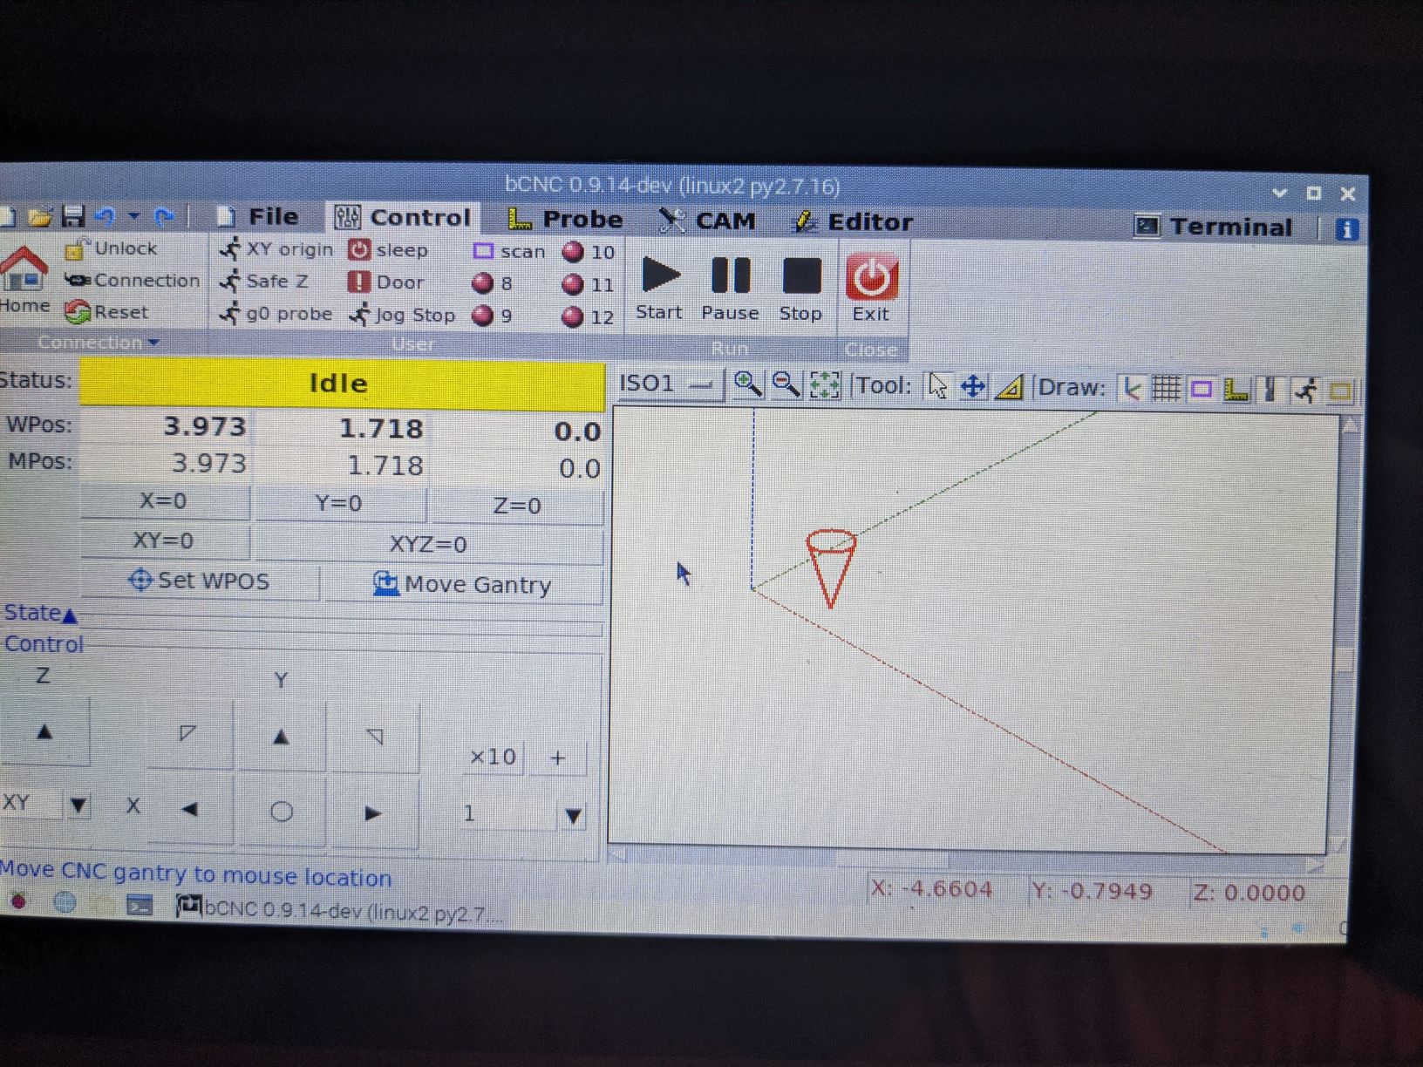Zoom out on the canvas
1423x1067 pixels.
[x=786, y=384]
